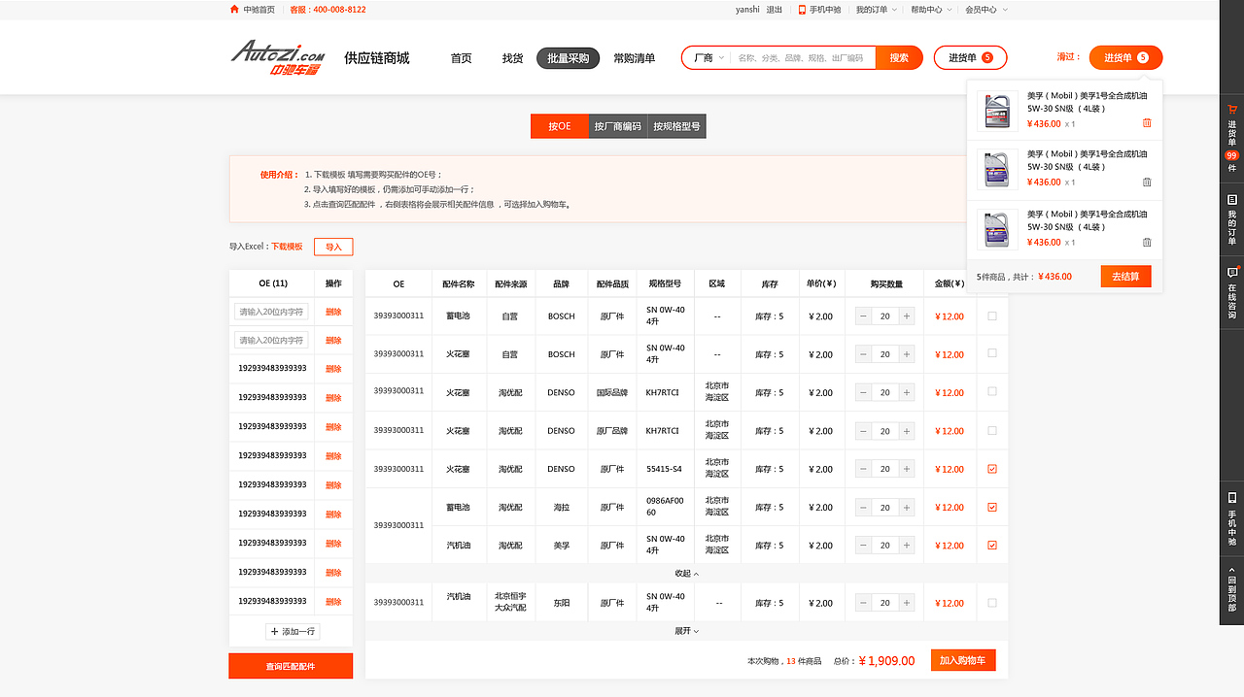The height and width of the screenshot is (697, 1244).
Task: Increase quantity for 火花塞 国际品牌 row
Action: pos(907,393)
